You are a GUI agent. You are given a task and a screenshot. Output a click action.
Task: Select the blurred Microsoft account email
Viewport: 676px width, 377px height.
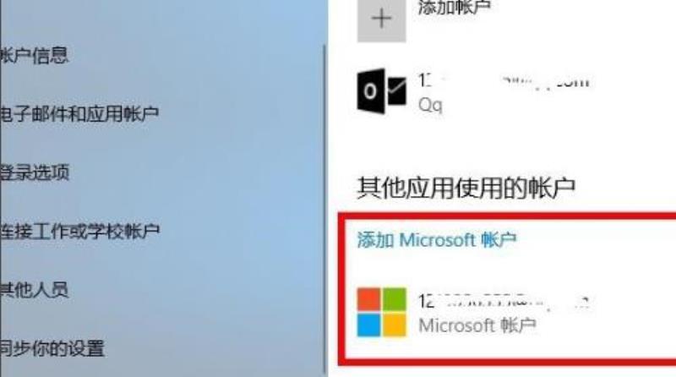point(504,302)
